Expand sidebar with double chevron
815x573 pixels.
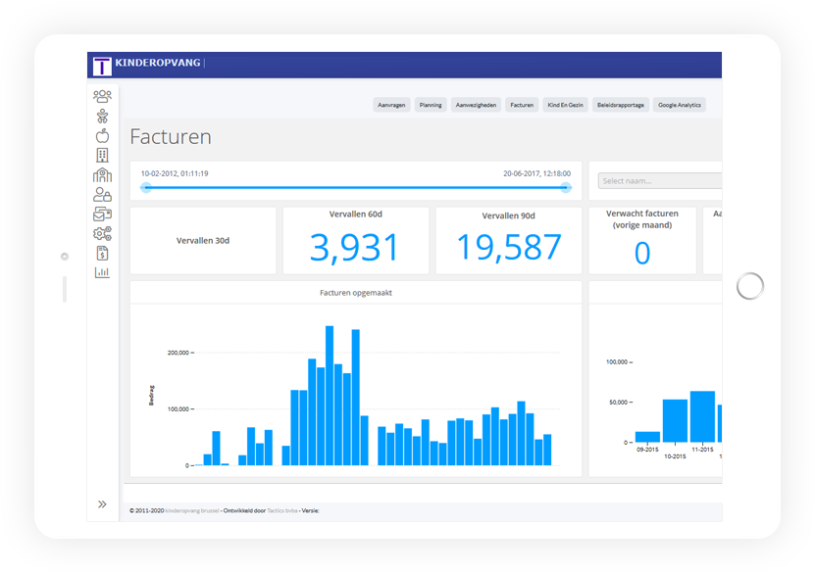102,504
